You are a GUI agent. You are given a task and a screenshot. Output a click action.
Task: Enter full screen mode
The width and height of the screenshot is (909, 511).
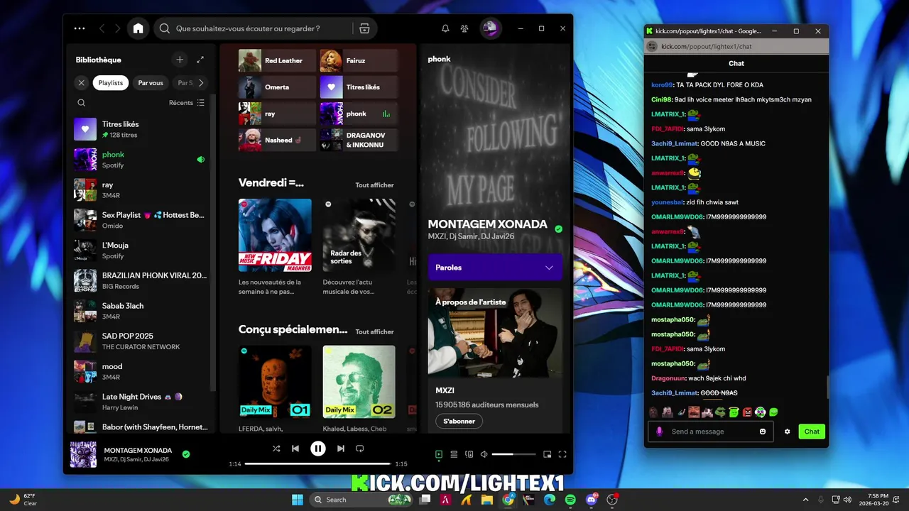point(562,454)
